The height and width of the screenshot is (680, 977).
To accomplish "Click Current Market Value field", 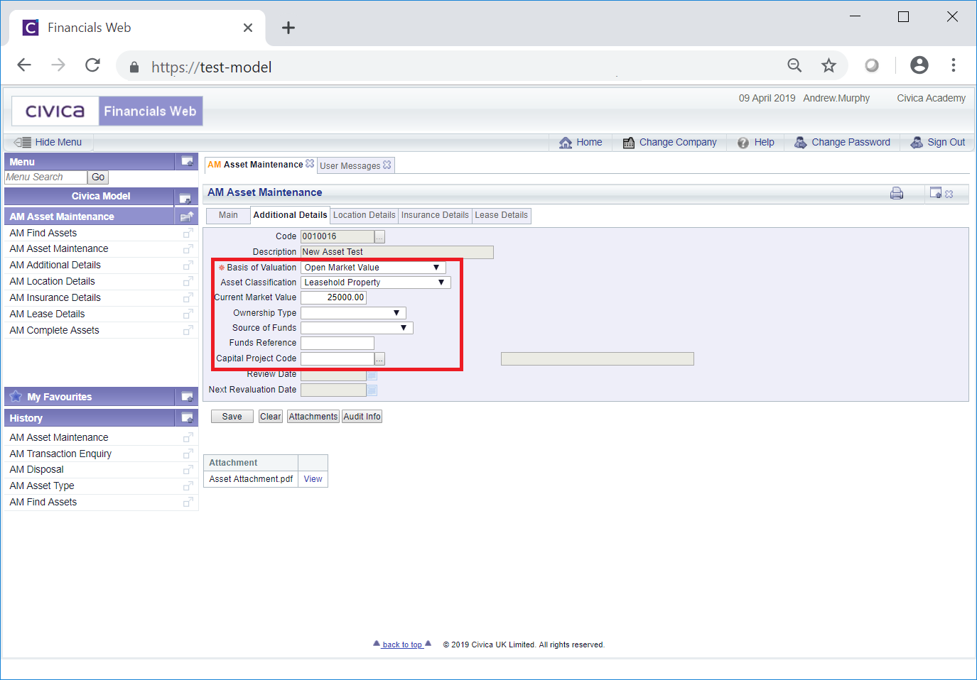I will (333, 297).
